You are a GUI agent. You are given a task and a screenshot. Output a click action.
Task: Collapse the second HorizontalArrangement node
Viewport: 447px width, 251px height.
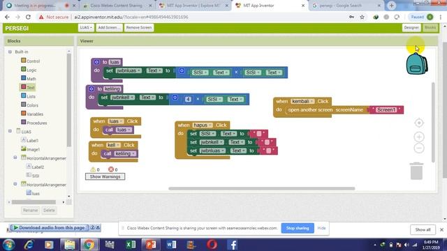pos(15,184)
